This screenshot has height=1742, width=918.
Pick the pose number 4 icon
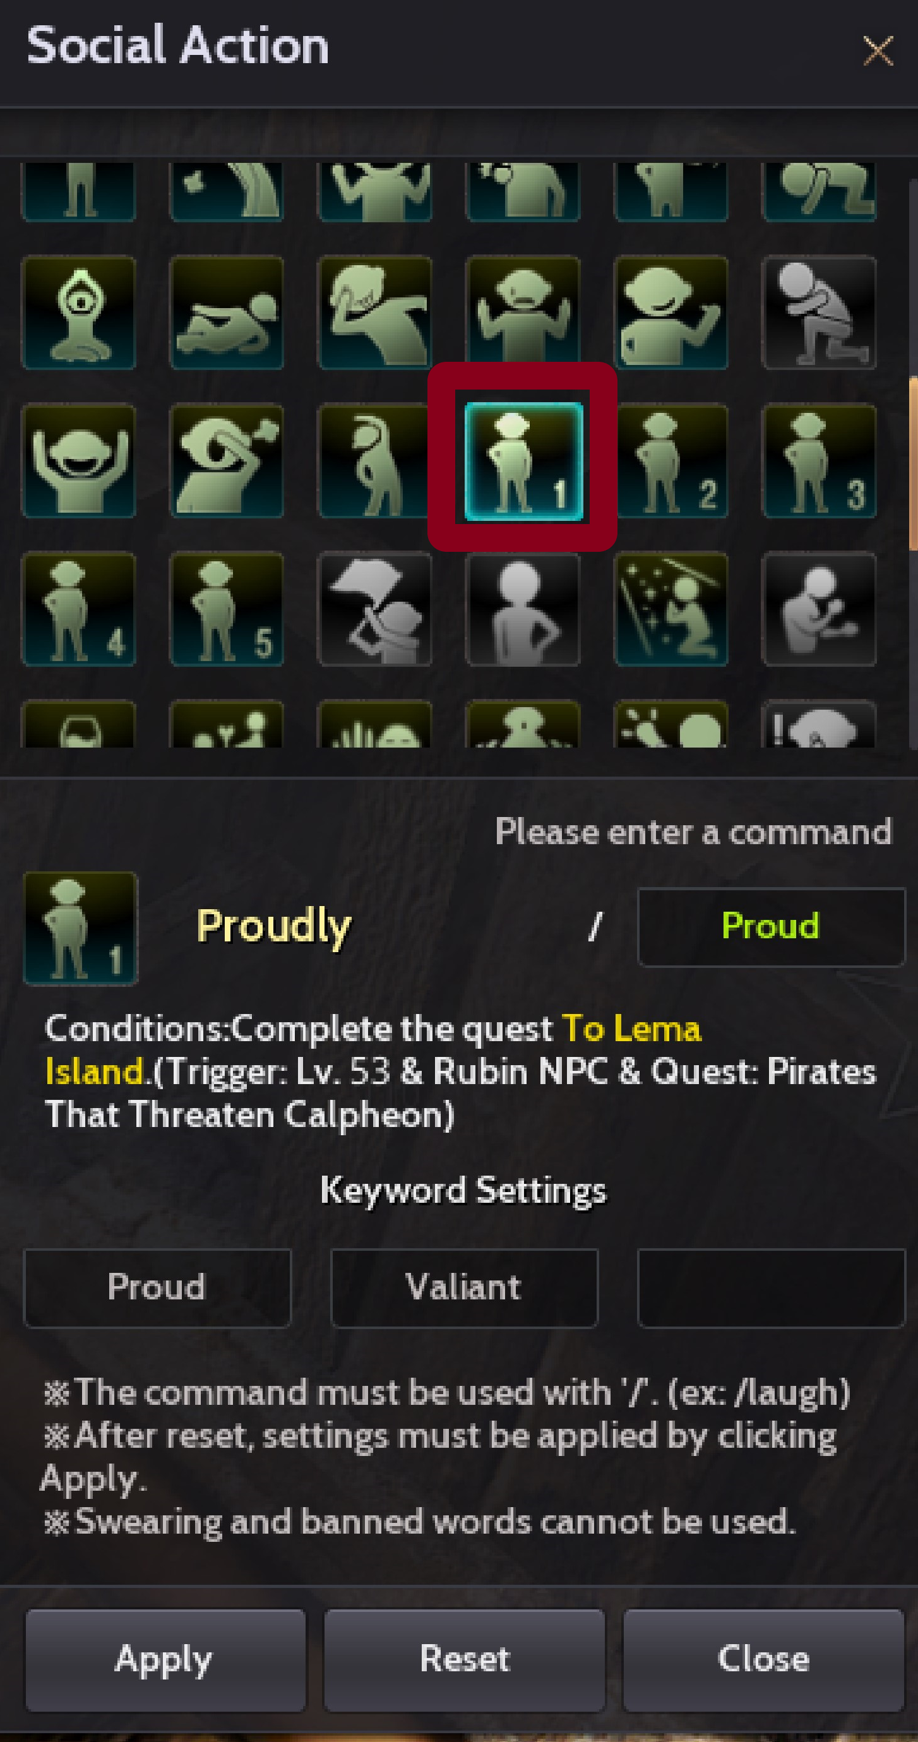[x=79, y=609]
